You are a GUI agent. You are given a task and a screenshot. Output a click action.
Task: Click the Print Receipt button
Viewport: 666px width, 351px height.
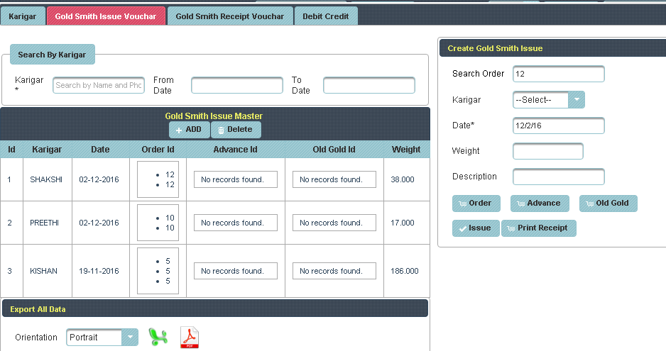[538, 228]
